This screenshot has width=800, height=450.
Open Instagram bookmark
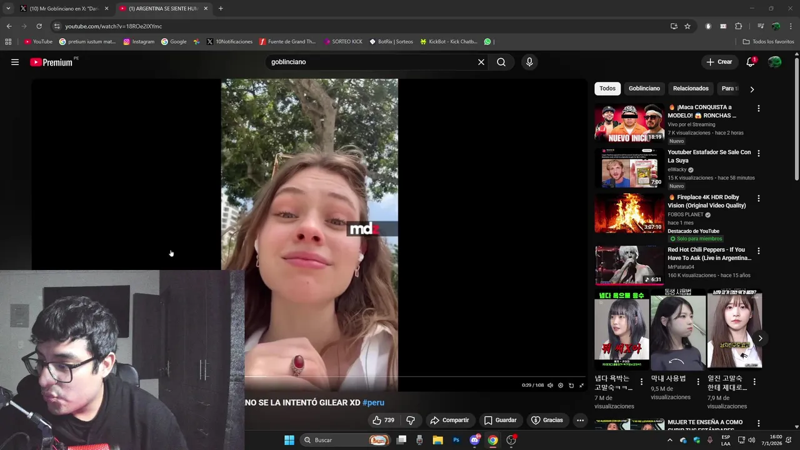click(139, 42)
